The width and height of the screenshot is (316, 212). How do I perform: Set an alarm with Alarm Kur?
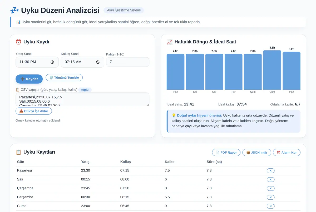[287, 153]
